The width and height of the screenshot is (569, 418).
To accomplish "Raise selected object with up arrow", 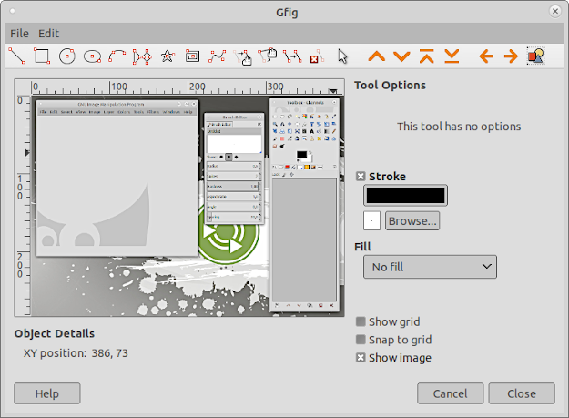I will (x=377, y=56).
